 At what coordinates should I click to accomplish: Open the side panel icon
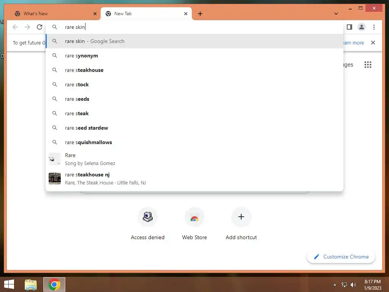coord(349,27)
